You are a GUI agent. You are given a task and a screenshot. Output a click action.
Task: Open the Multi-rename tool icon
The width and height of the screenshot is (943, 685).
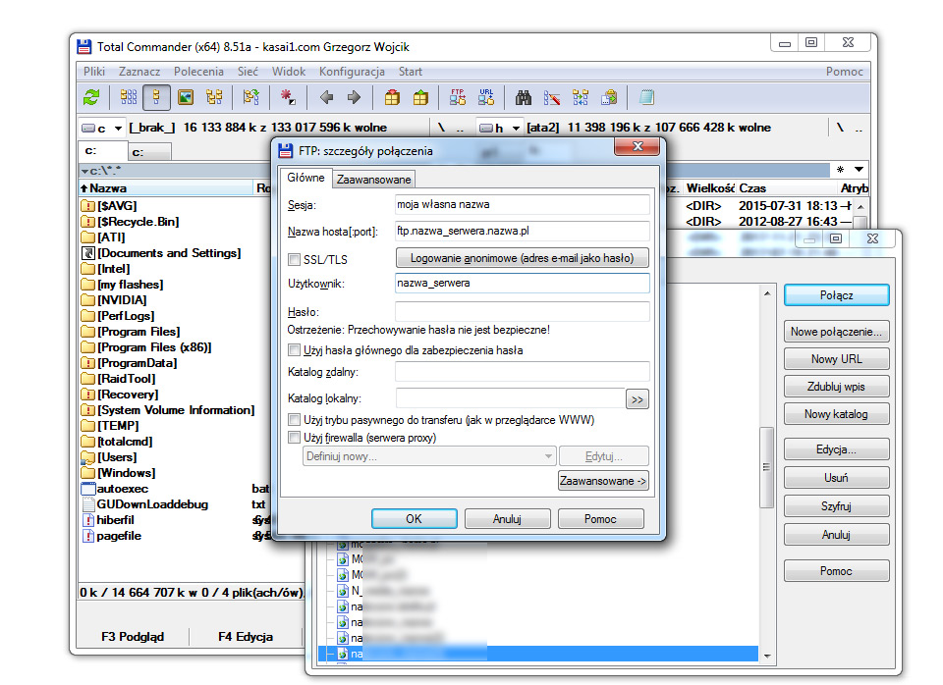click(551, 97)
